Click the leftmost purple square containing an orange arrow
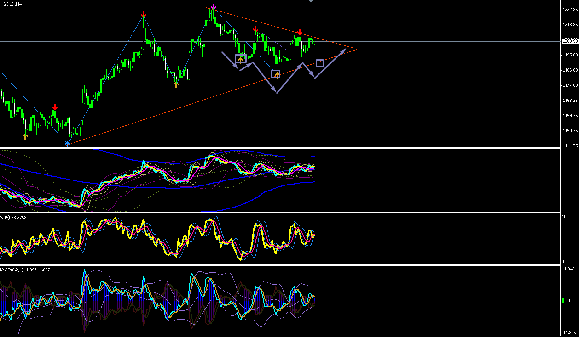579x337 pixels. [240, 58]
